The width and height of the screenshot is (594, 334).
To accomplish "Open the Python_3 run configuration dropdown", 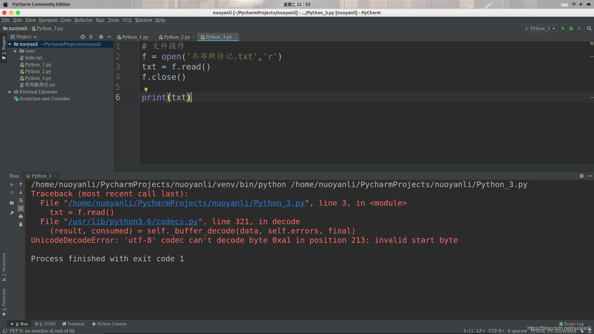I will click(x=540, y=28).
